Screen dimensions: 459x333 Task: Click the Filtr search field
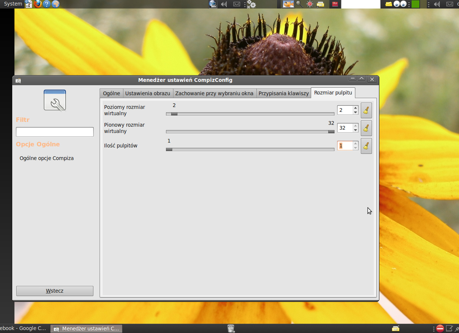click(x=55, y=132)
